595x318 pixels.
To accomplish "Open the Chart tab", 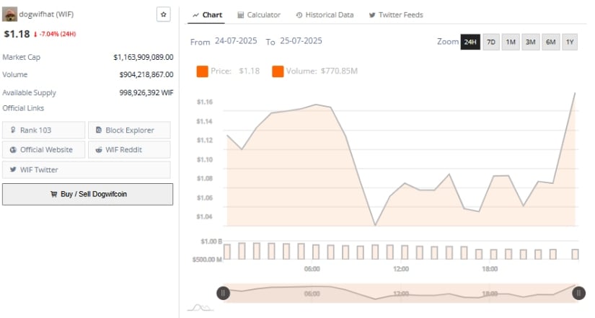I will coord(207,15).
